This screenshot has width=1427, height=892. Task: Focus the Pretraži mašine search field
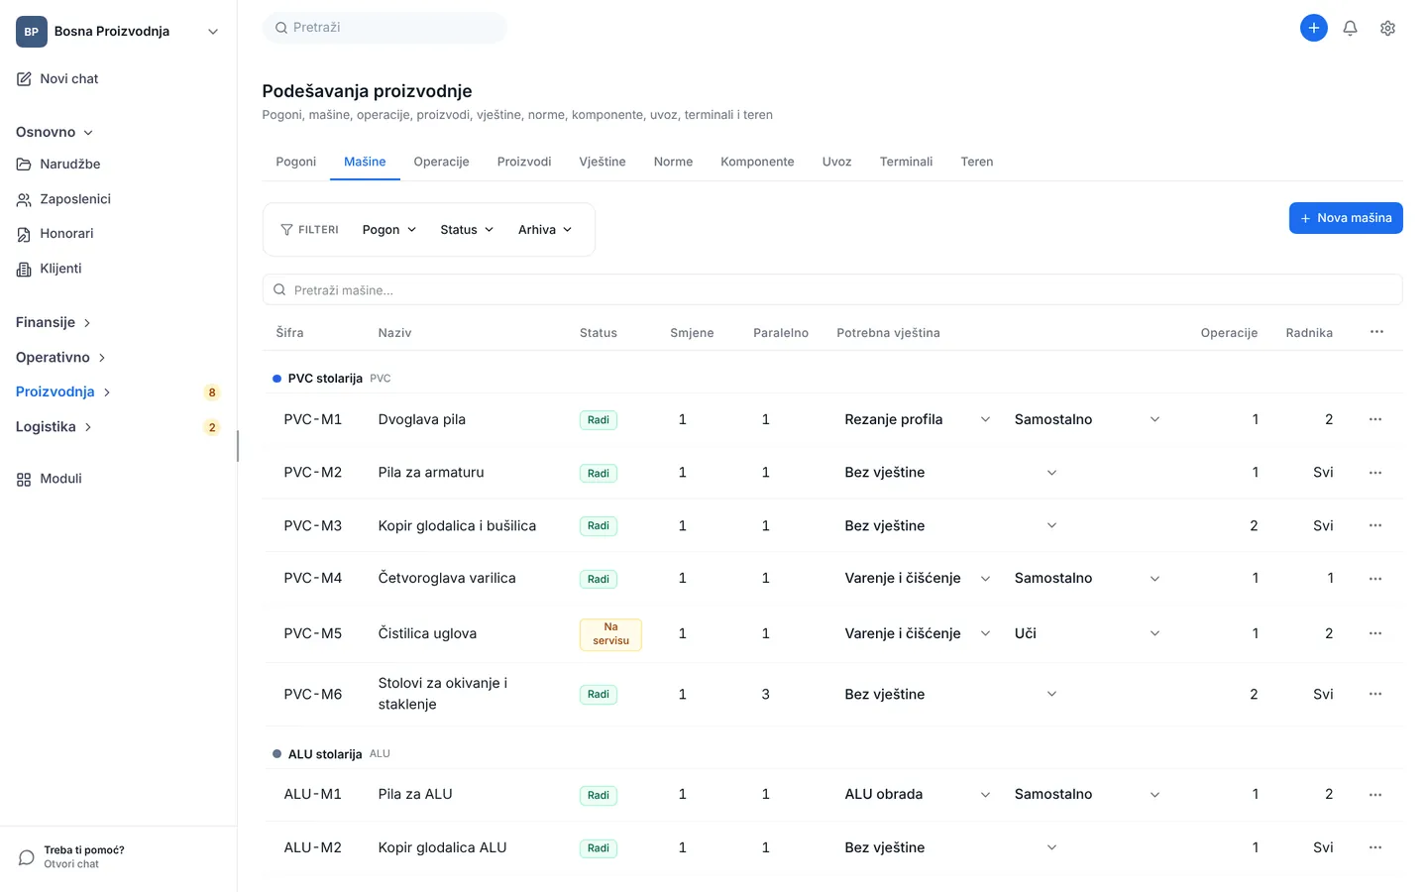[832, 290]
